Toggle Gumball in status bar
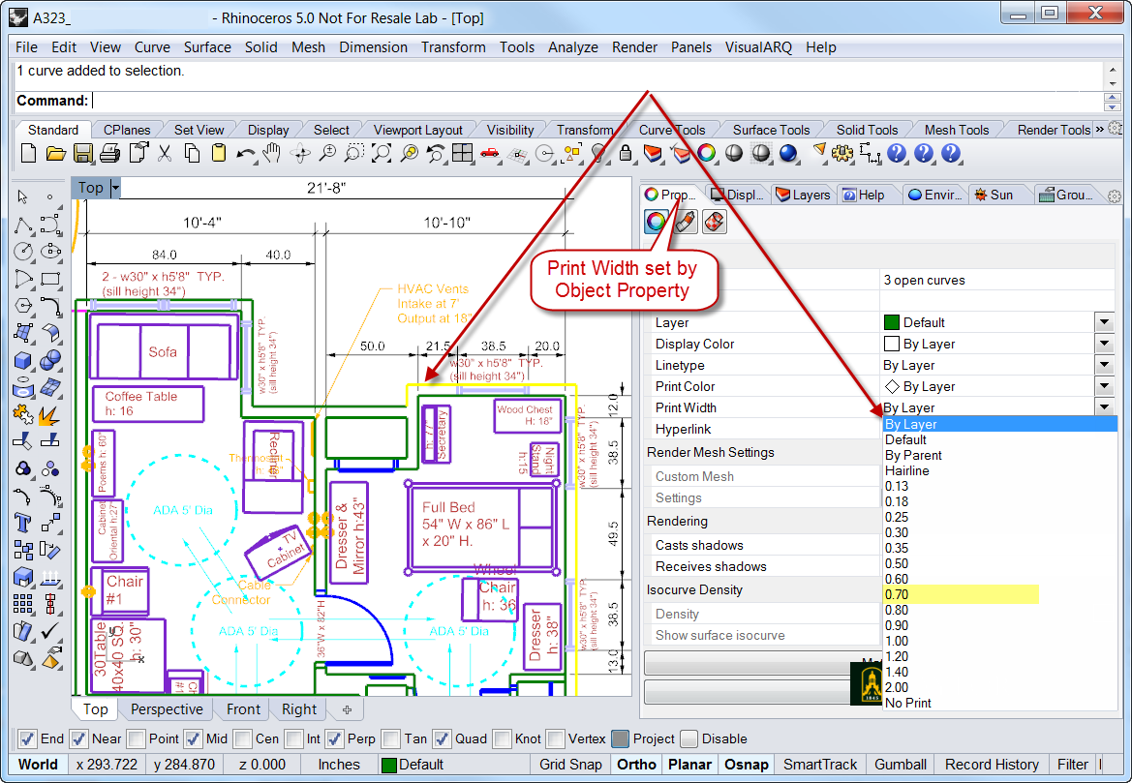Screen dimensions: 1132x783 [x=901, y=765]
